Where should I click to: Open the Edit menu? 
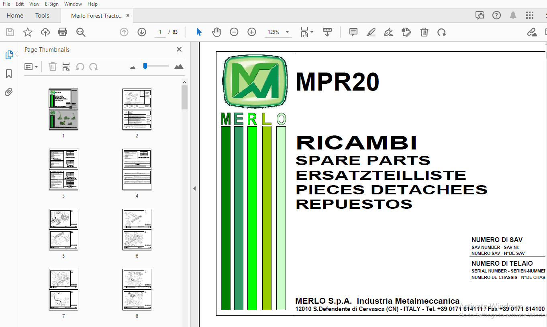[20, 4]
